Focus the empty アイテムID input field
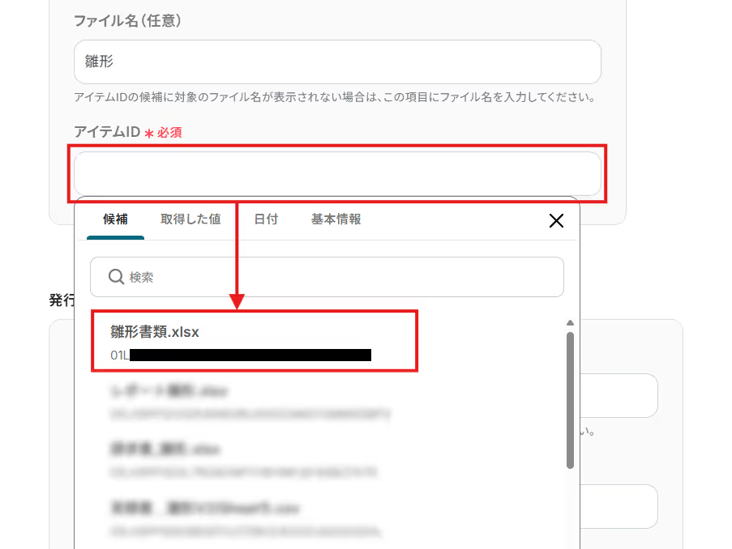This screenshot has height=549, width=732. [x=337, y=173]
